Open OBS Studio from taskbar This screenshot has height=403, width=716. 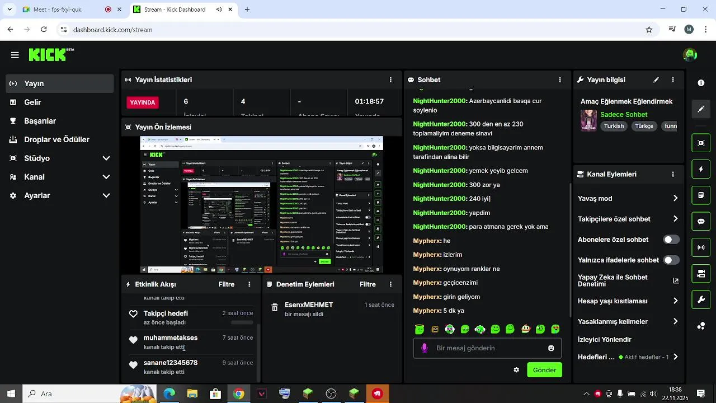(x=331, y=394)
